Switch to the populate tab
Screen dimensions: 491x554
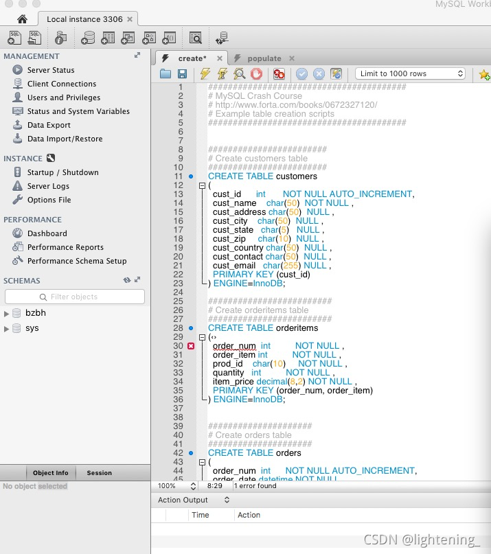(264, 58)
